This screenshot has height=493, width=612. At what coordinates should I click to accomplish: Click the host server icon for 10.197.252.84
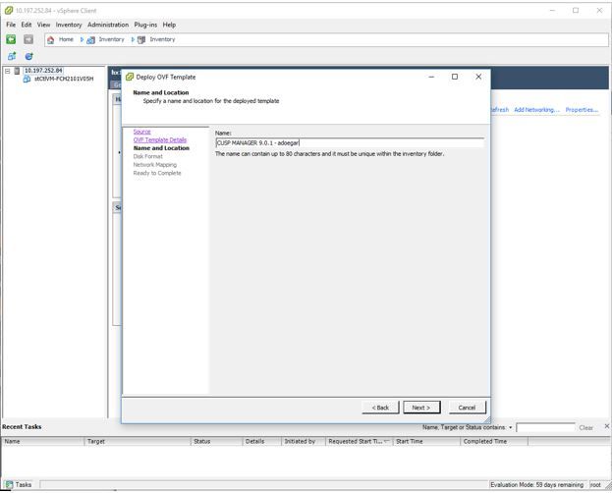click(x=17, y=71)
